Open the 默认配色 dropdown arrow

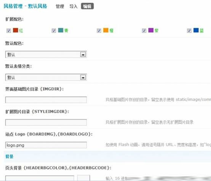(x=83, y=54)
